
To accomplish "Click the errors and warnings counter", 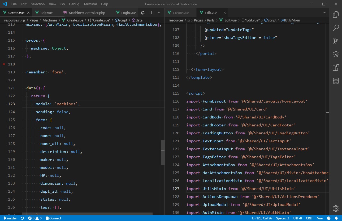I will tap(35, 218).
